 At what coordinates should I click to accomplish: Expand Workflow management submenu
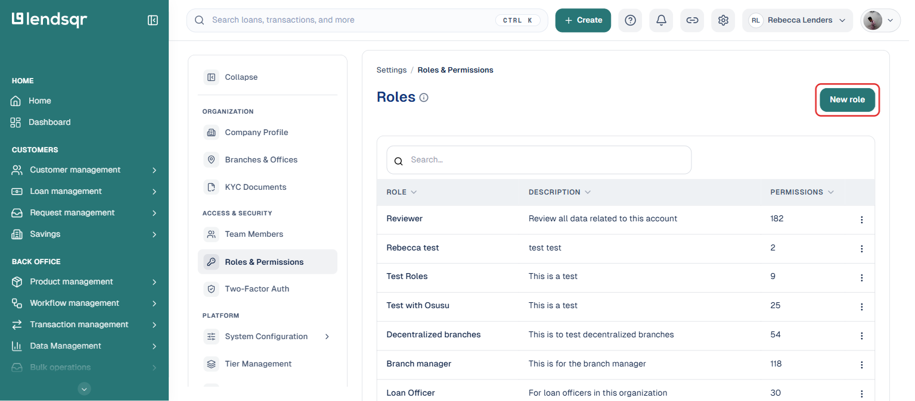[x=154, y=303]
